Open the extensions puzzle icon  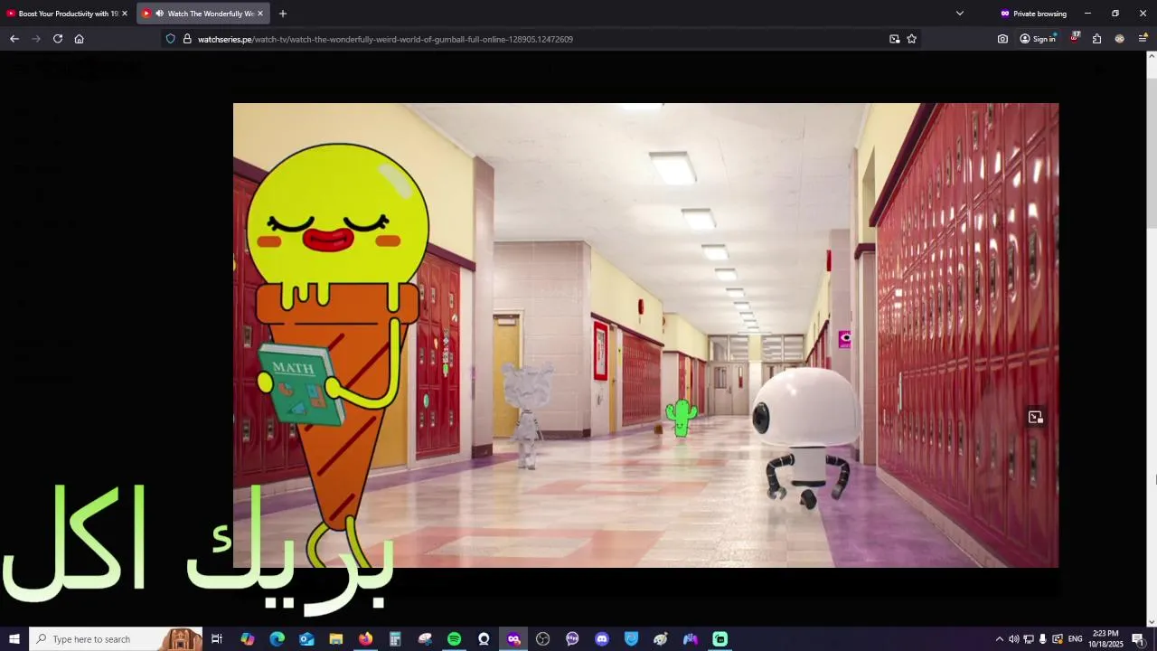1097,39
